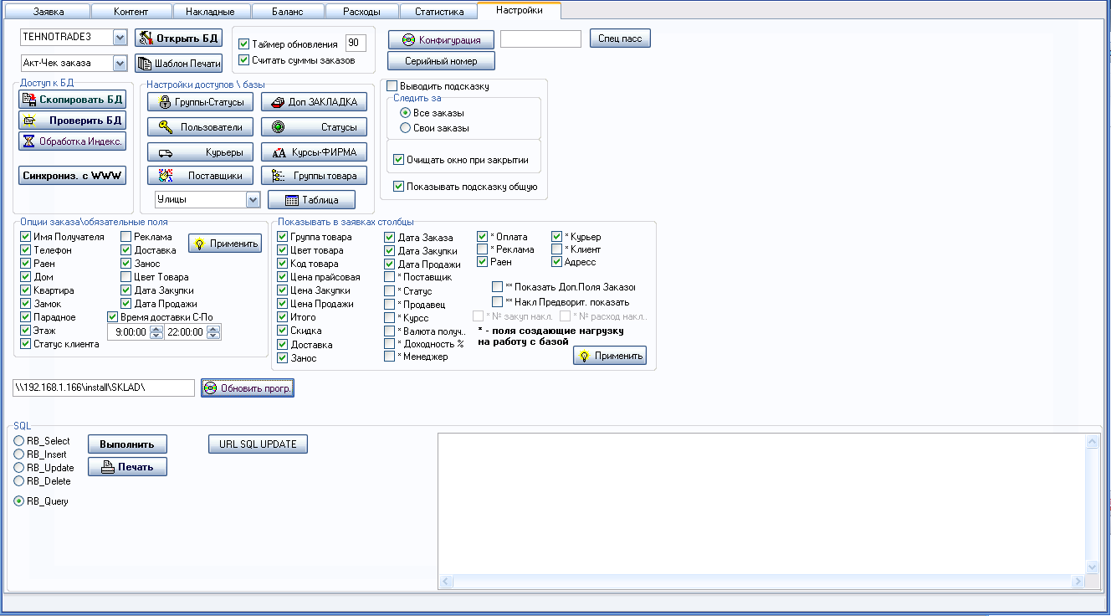Open Couriers via the truck icon
The height and width of the screenshot is (616, 1111).
[x=166, y=153]
